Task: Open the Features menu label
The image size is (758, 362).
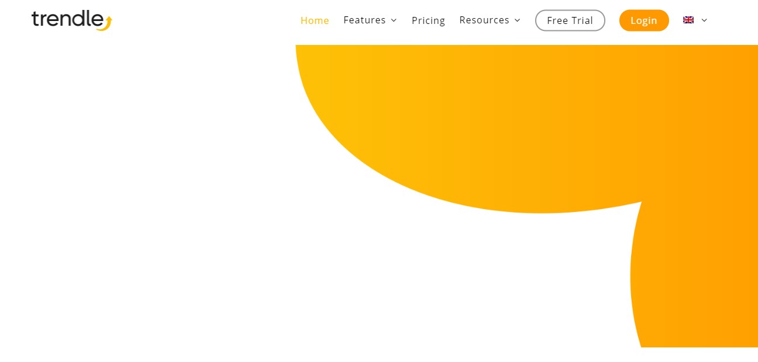Action: [364, 20]
